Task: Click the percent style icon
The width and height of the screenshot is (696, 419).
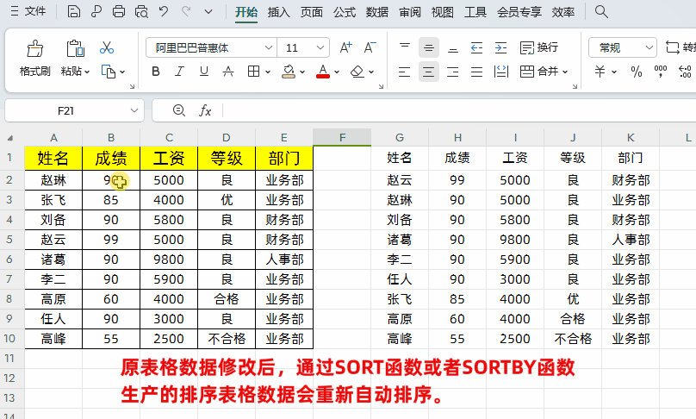Action: point(637,71)
